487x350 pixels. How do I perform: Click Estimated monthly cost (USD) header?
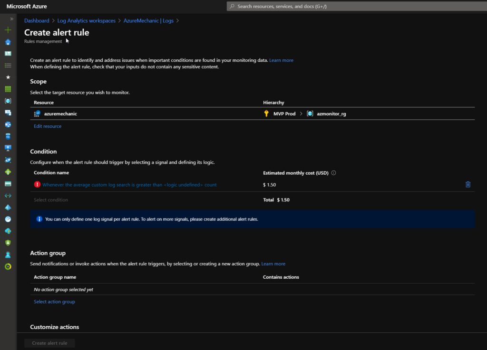click(296, 173)
